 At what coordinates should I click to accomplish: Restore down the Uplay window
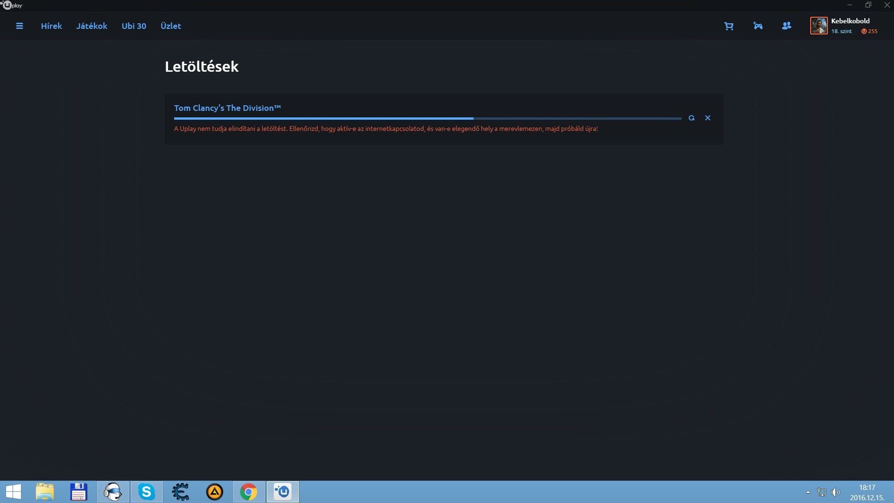868,5
